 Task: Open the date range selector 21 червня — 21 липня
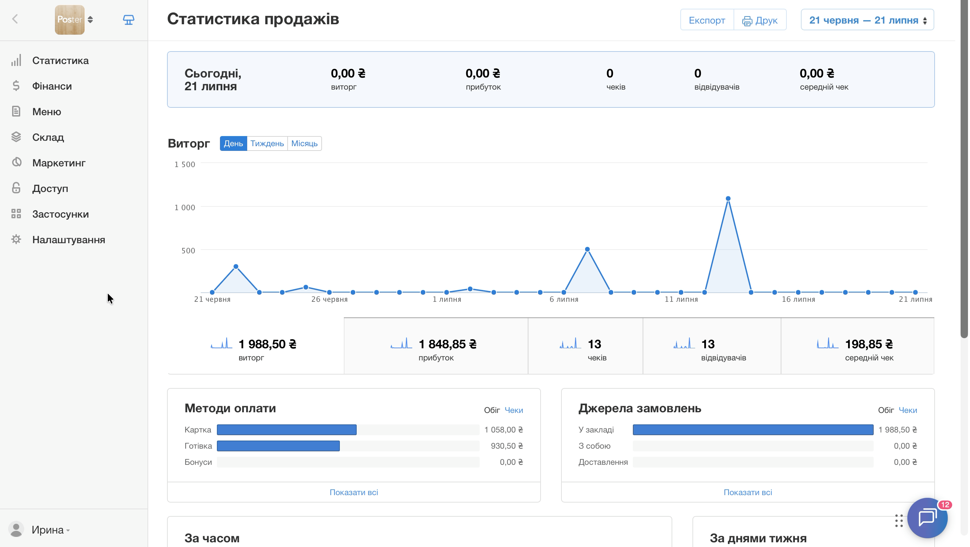pyautogui.click(x=867, y=20)
